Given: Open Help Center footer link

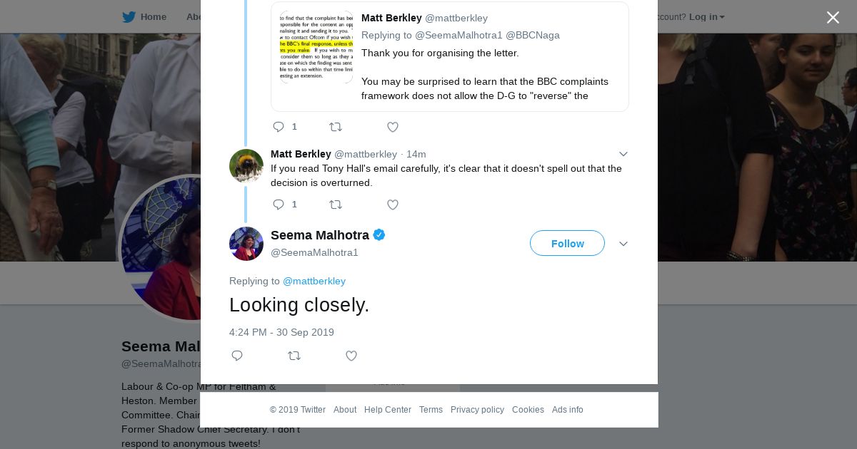Looking at the screenshot, I should pos(388,410).
